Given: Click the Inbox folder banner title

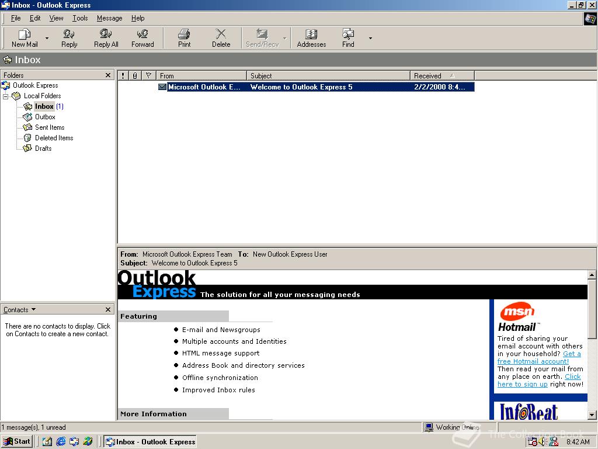Looking at the screenshot, I should coord(27,60).
